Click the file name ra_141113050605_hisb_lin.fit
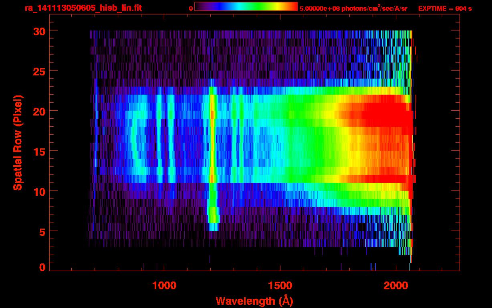 [x=83, y=8]
